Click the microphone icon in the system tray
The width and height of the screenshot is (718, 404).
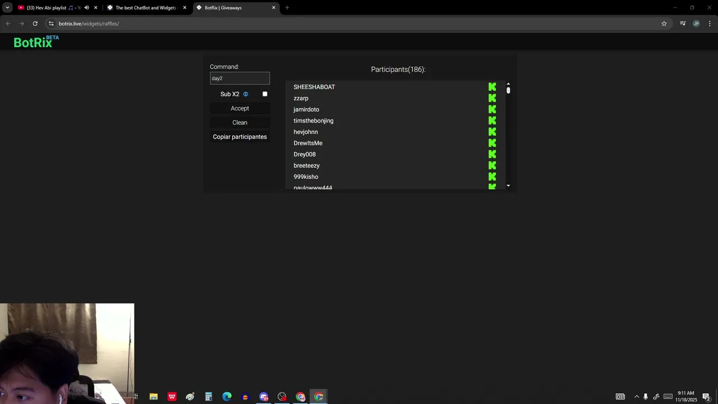pyautogui.click(x=646, y=397)
